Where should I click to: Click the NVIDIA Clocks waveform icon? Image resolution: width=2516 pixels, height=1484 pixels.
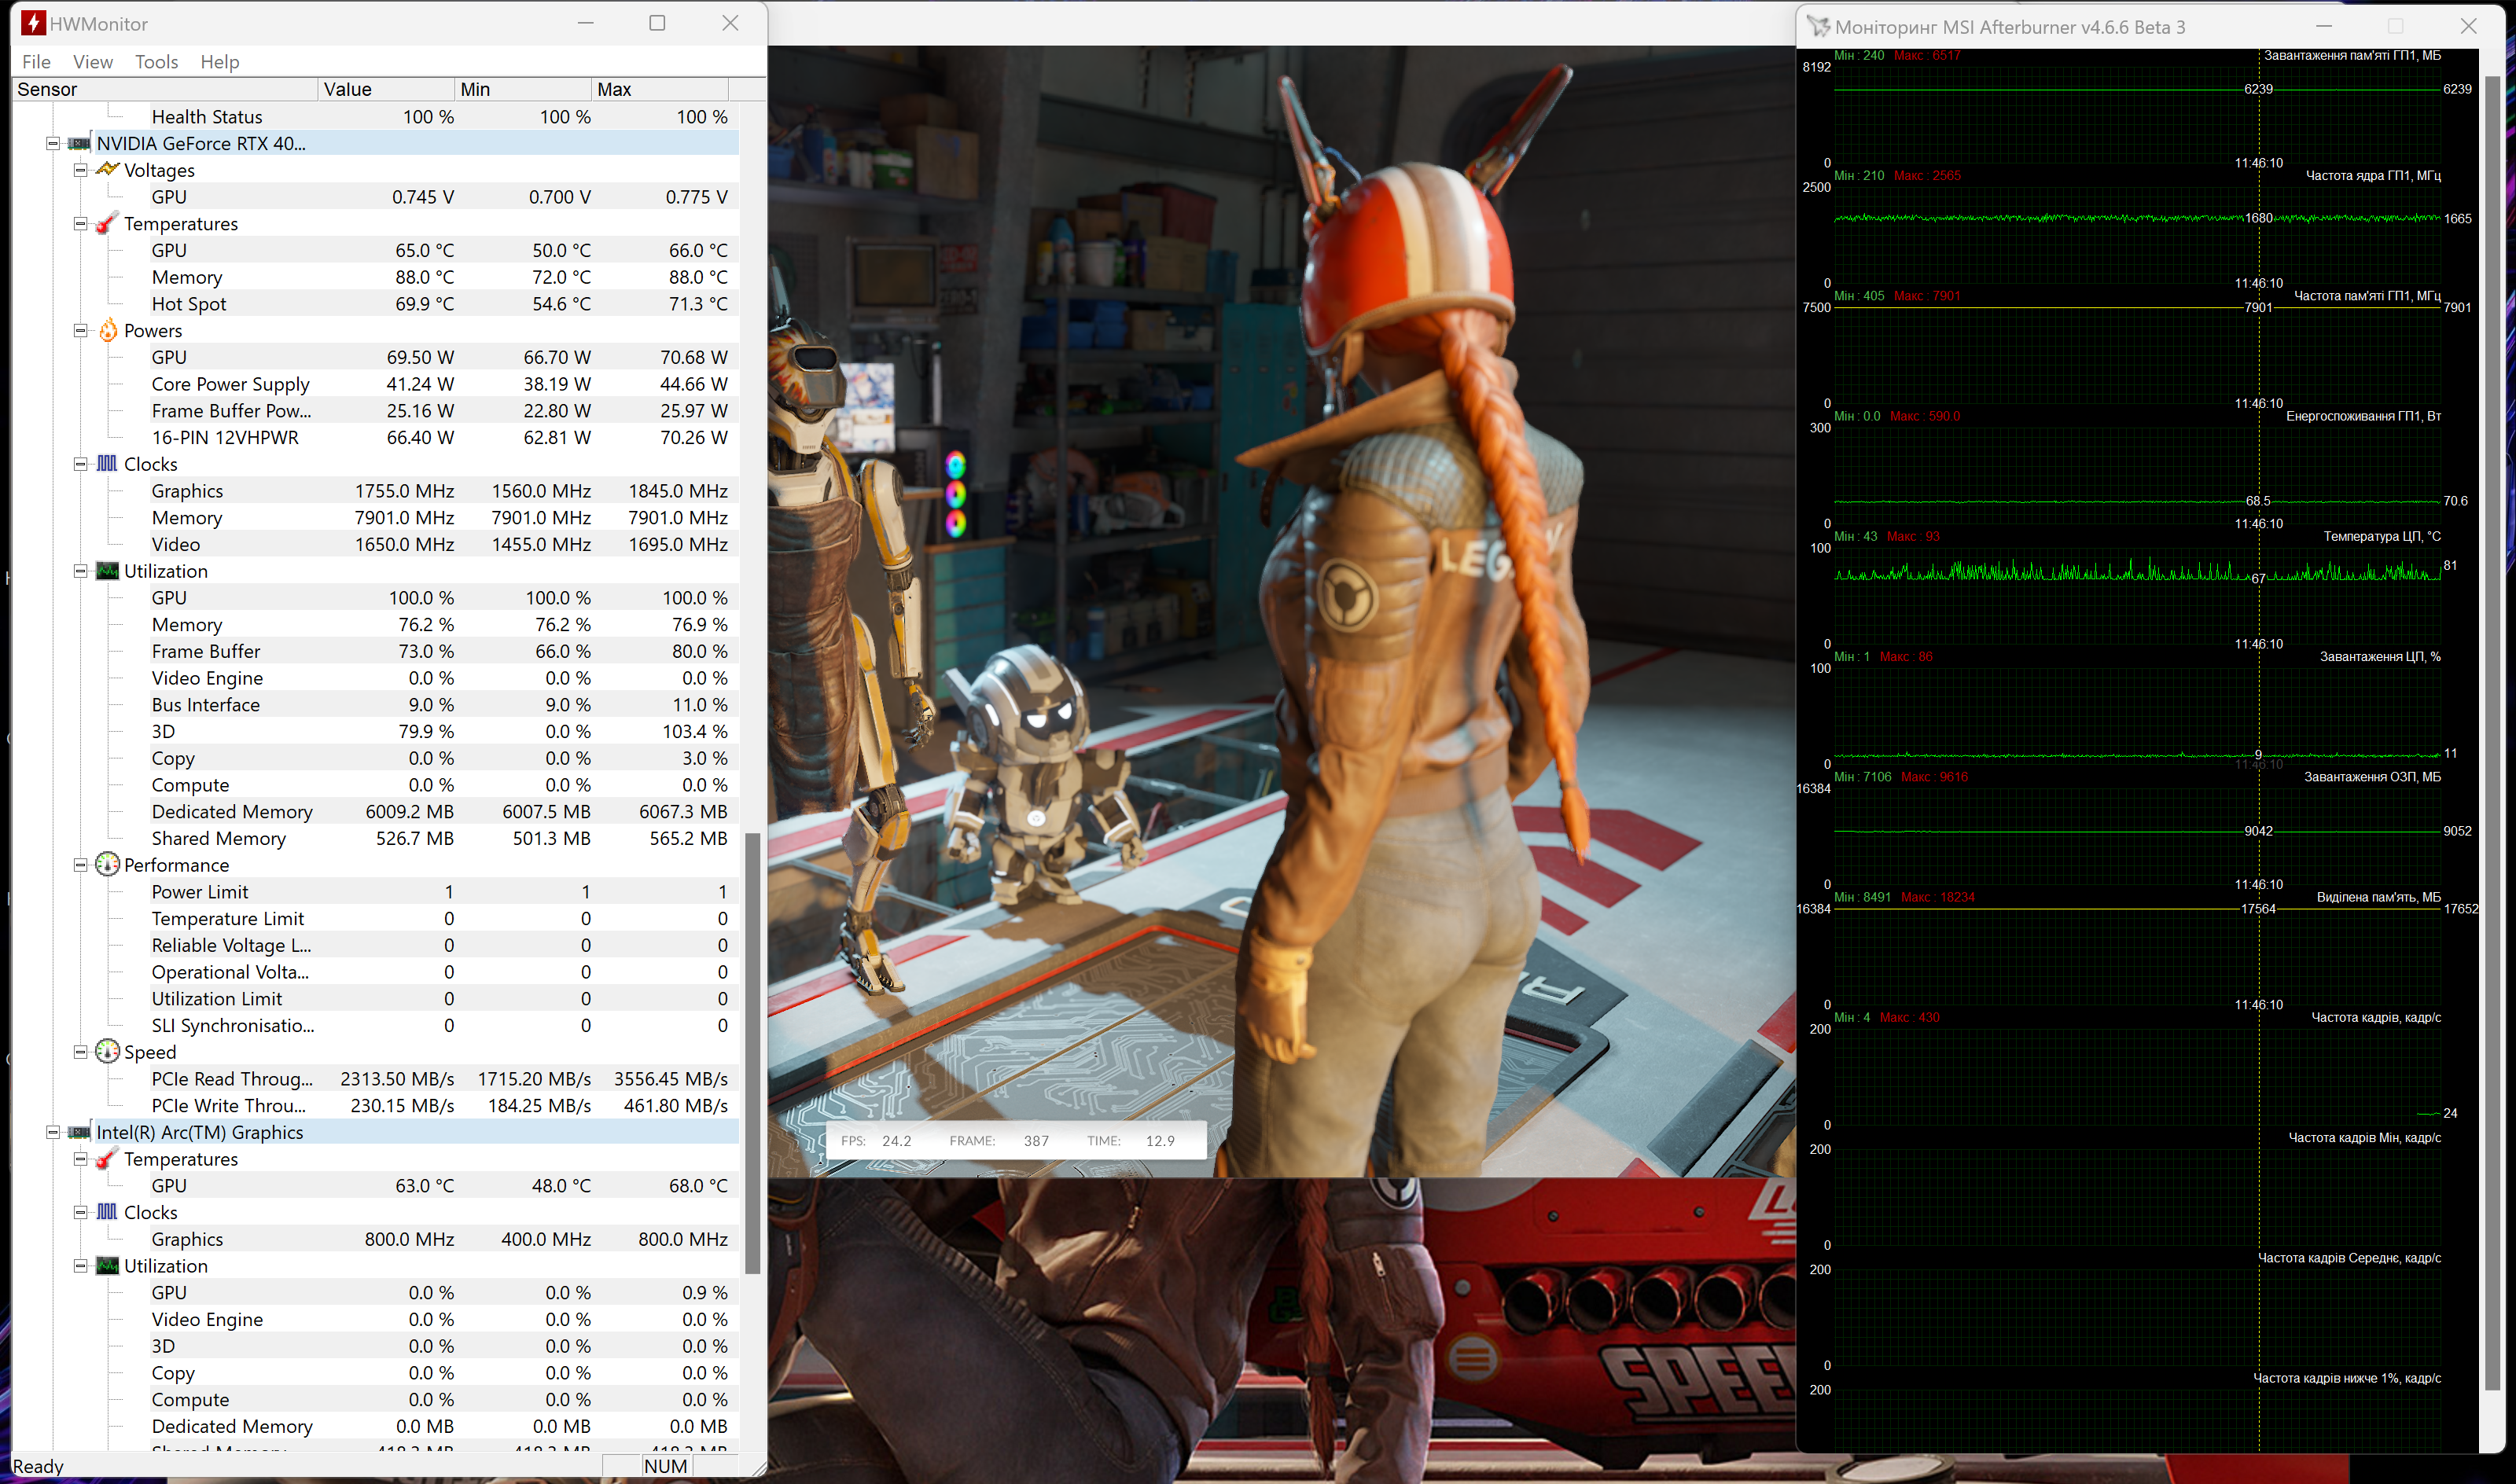(x=107, y=464)
